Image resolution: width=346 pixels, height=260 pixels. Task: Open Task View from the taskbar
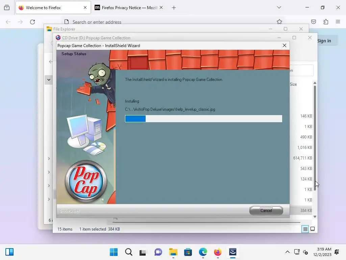click(143, 252)
